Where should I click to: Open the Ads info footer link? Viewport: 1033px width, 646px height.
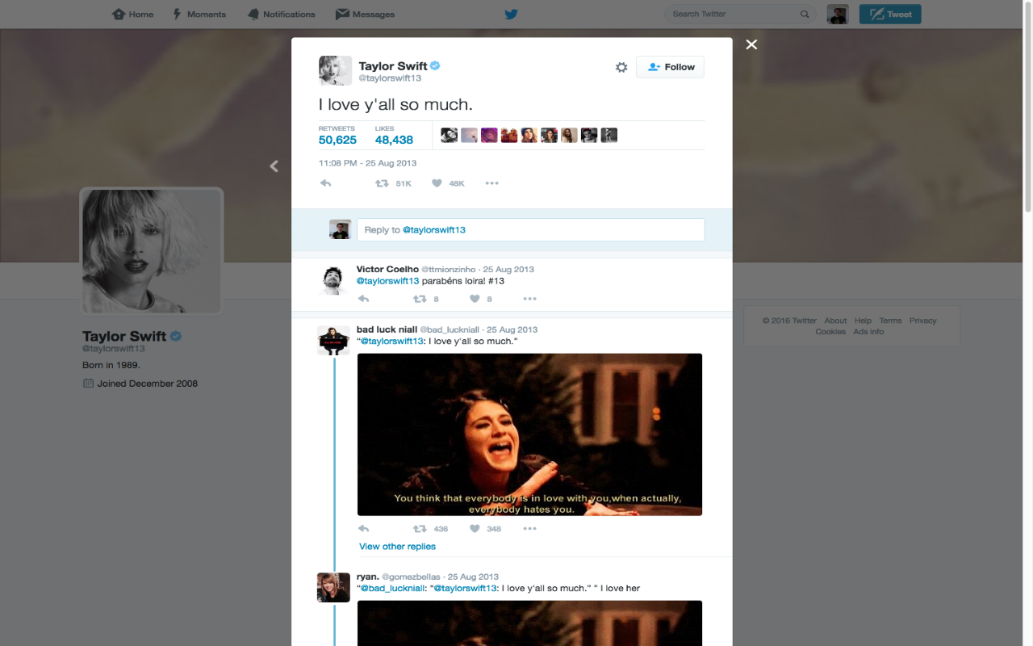click(x=868, y=332)
